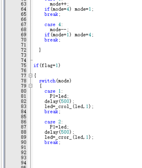
Task: Click "switch(mode)" on line 78
Action: click(55, 81)
